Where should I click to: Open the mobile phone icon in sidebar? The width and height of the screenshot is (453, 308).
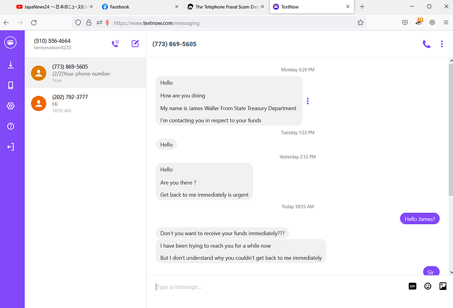(x=10, y=86)
